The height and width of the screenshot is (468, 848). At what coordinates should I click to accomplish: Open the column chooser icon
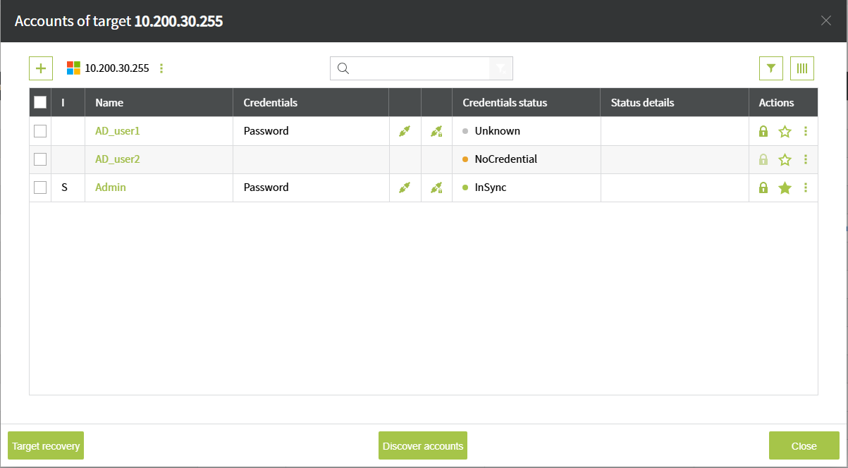(x=802, y=68)
